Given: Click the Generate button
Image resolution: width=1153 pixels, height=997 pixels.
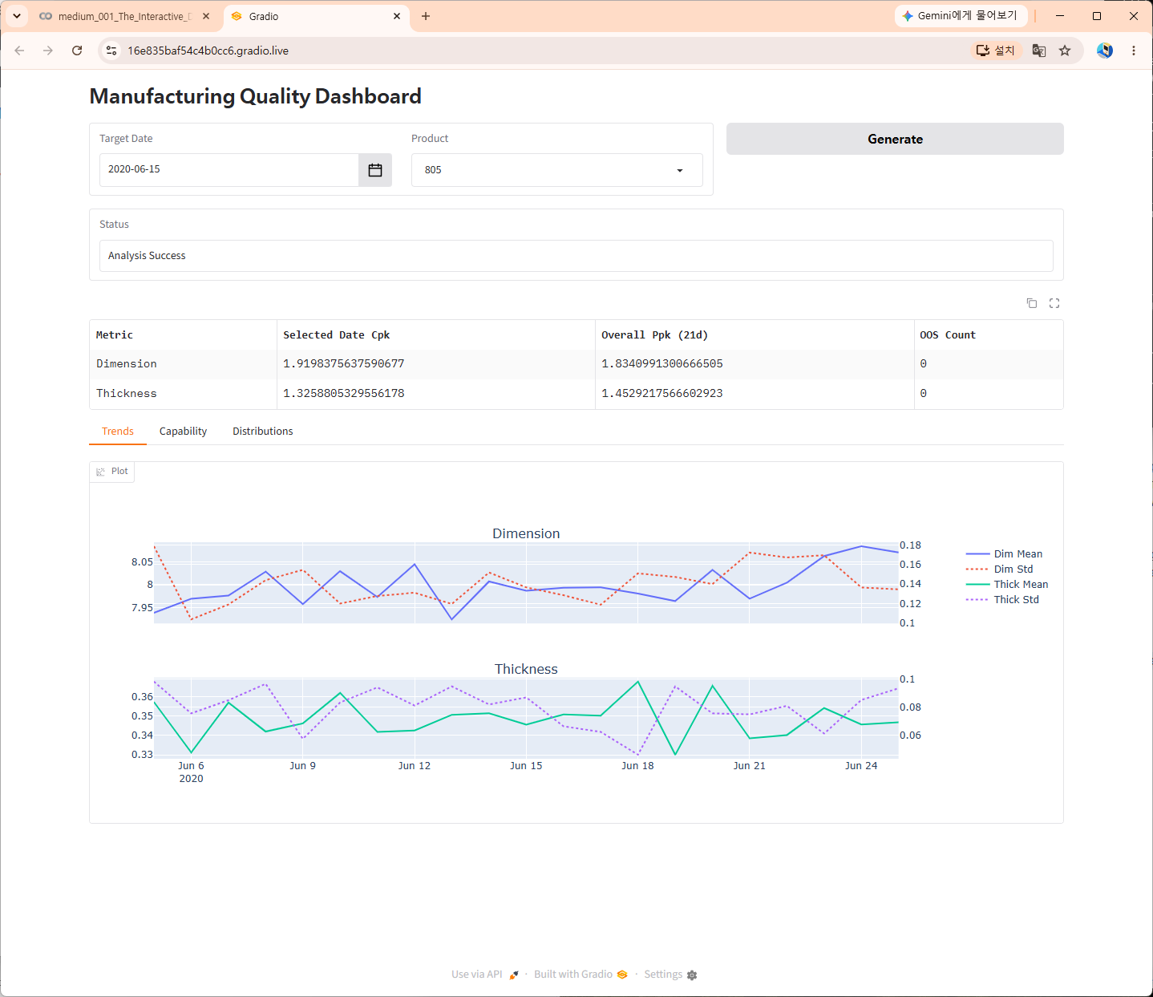Looking at the screenshot, I should tap(895, 139).
